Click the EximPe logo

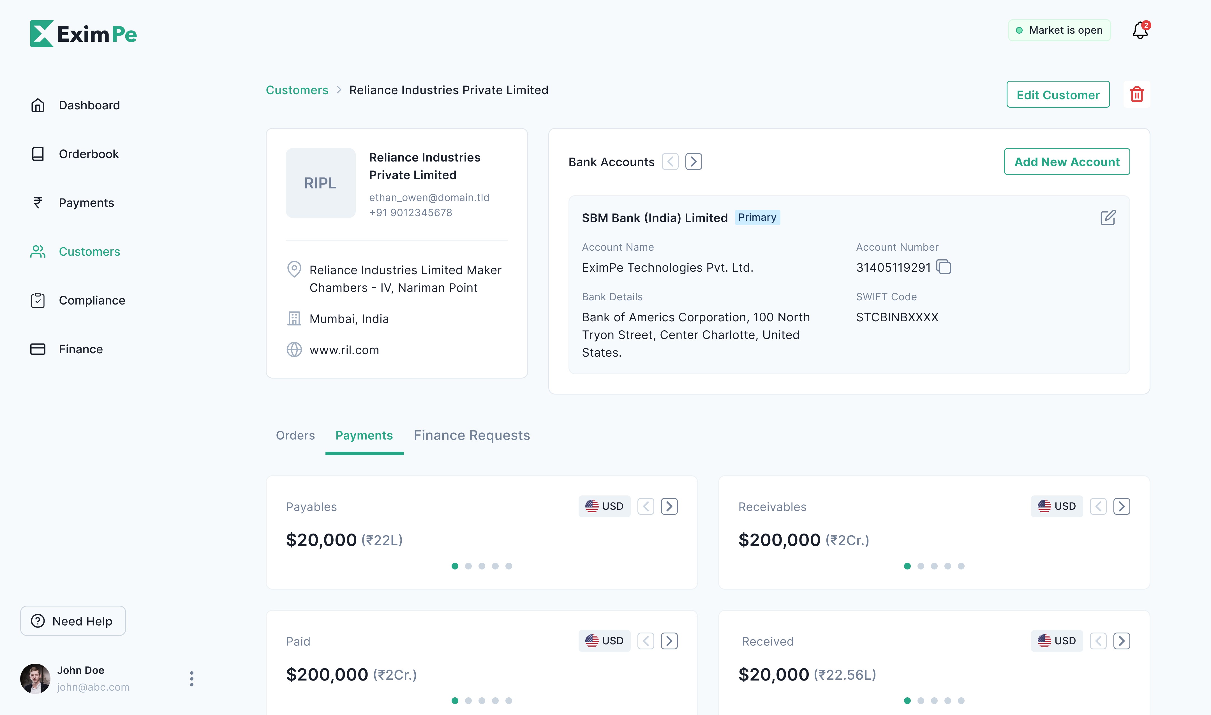tap(83, 34)
